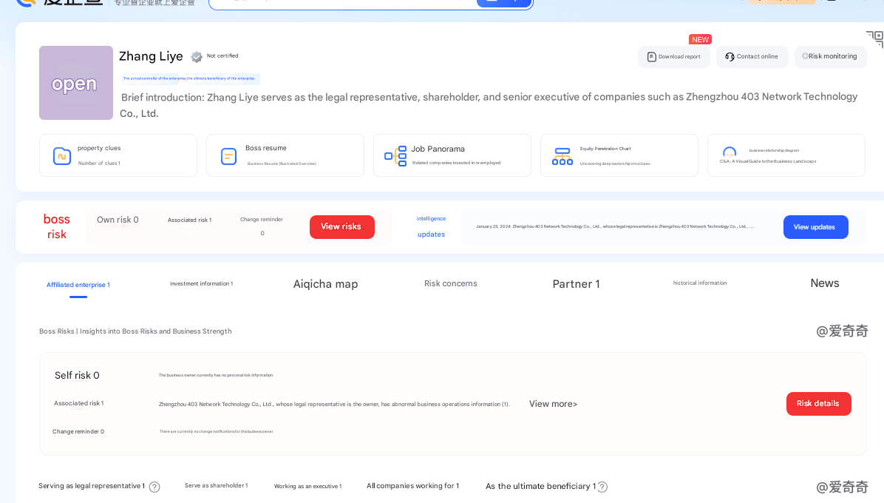
Task: Click help icon beside legal representative filter
Action: (x=154, y=487)
